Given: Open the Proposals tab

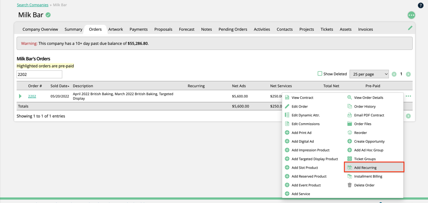Looking at the screenshot, I should coord(163,29).
